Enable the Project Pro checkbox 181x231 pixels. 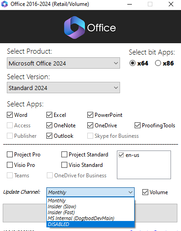point(10,155)
